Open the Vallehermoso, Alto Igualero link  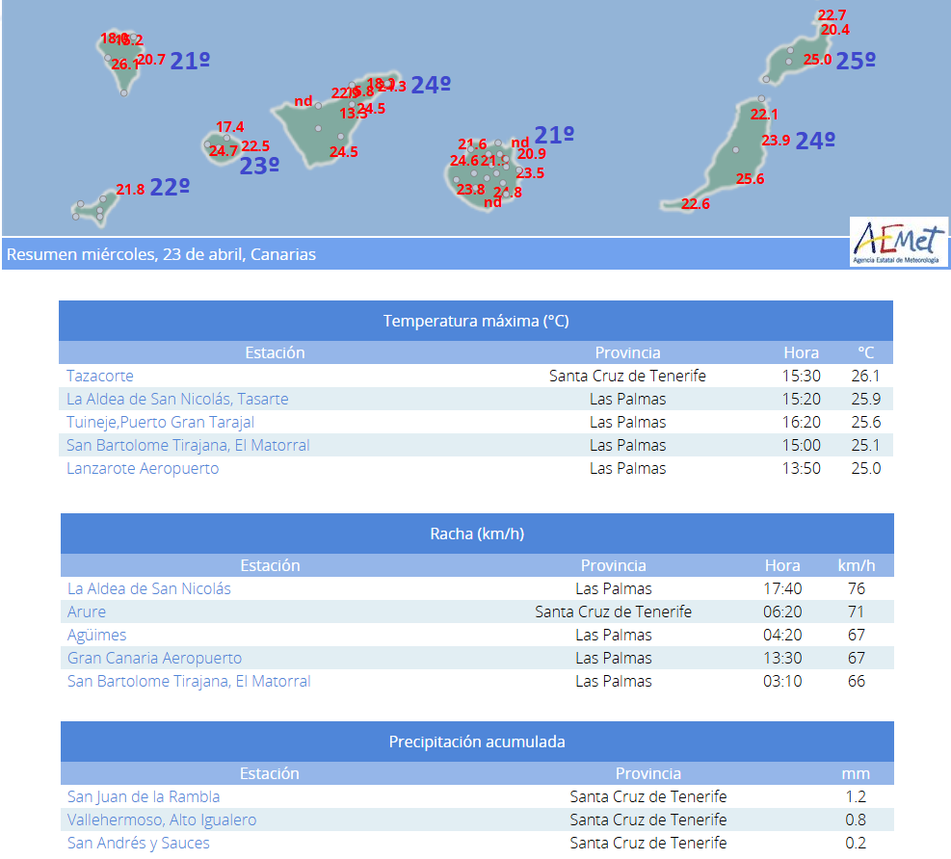[x=162, y=820]
